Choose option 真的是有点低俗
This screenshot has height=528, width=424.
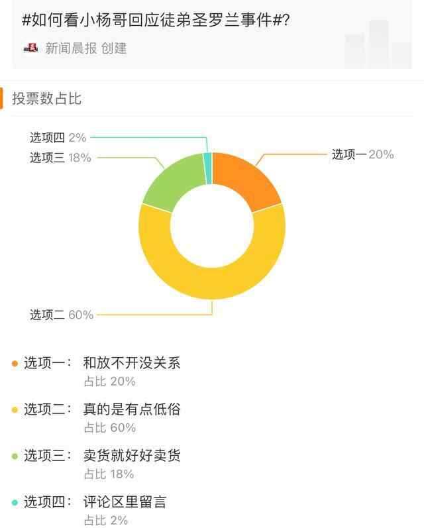tap(131, 409)
